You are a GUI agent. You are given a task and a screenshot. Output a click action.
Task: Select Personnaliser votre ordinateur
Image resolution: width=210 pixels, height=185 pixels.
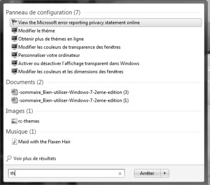[x=49, y=55]
